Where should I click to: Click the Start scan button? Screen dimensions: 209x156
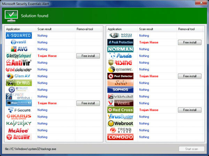point(192,149)
